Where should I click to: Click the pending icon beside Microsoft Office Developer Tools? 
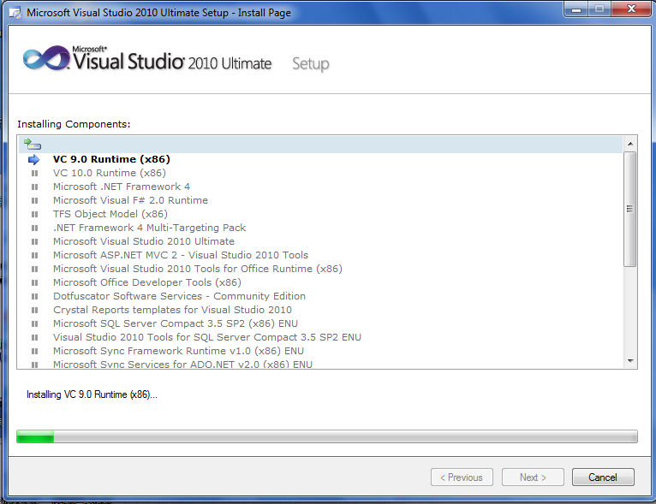[x=35, y=283]
